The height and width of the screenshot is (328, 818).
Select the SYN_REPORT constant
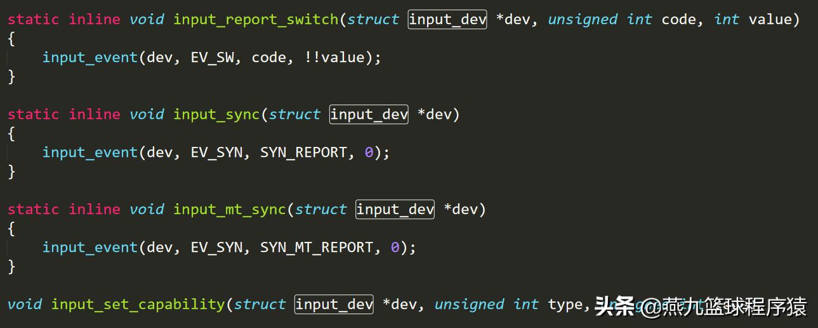pyautogui.click(x=303, y=153)
